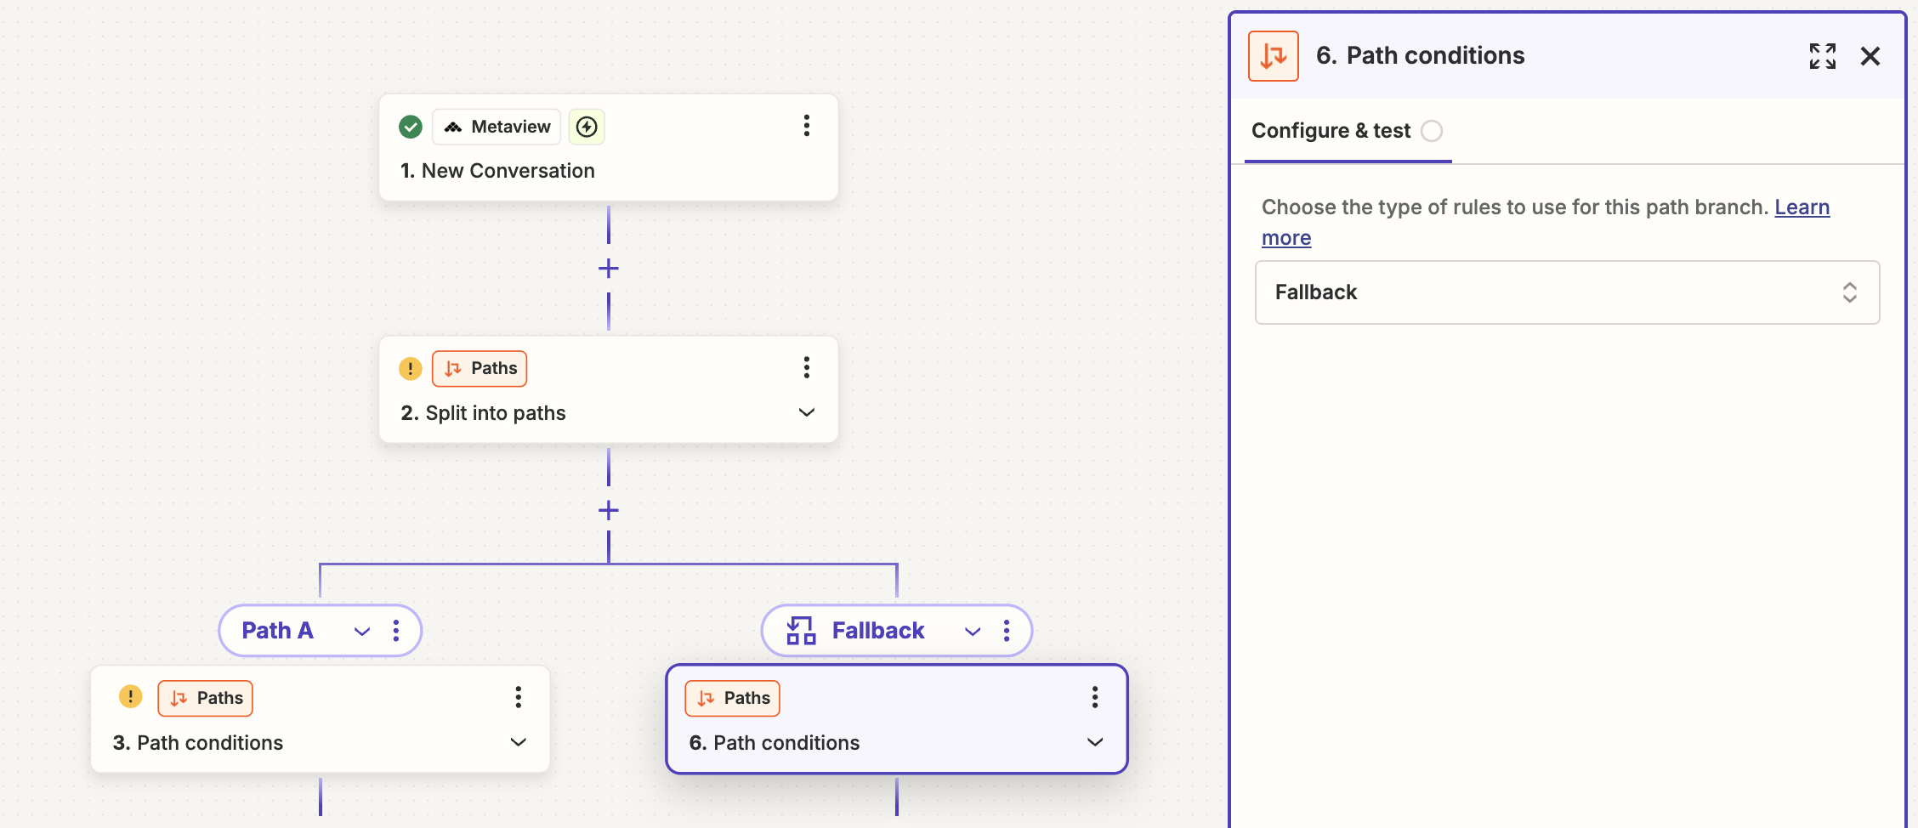Viewport: 1918px width, 828px height.
Task: Add a step with plus below Split into paths
Action: point(609,510)
